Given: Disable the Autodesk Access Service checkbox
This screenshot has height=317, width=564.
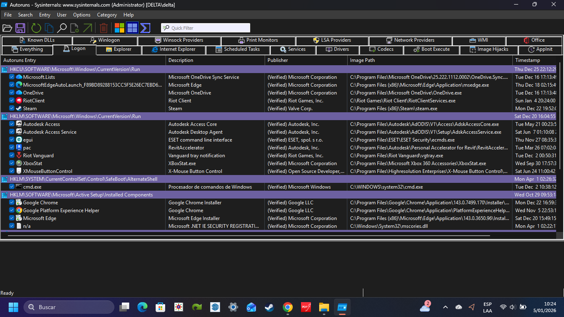Looking at the screenshot, I should [12, 132].
